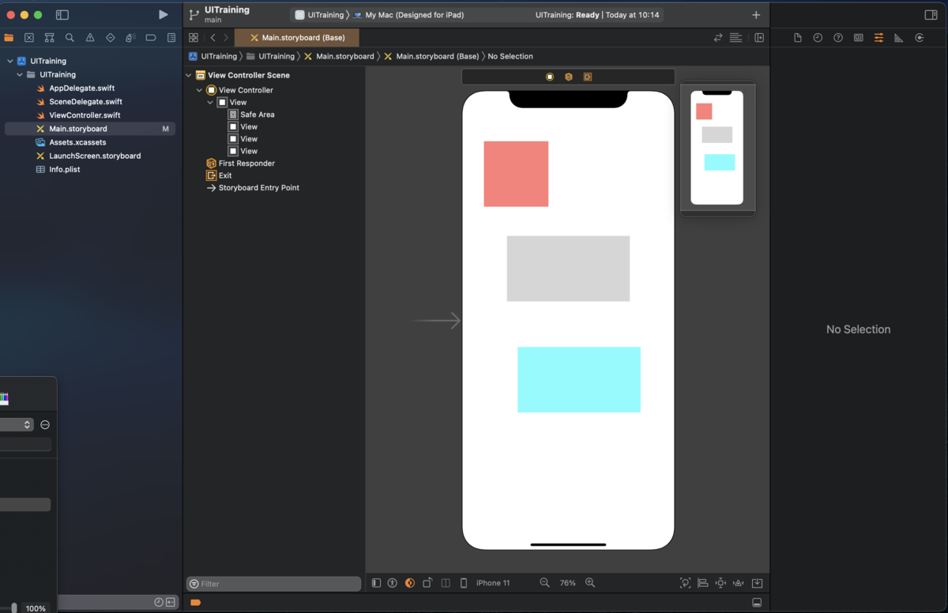Focus the outline Filter field

(273, 584)
